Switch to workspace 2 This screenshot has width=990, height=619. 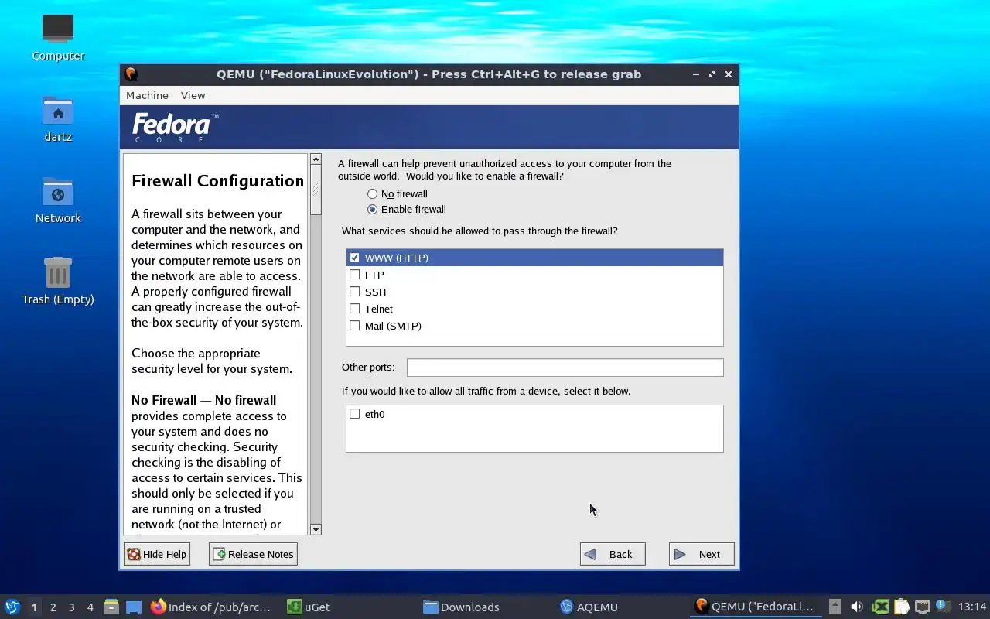(x=53, y=607)
